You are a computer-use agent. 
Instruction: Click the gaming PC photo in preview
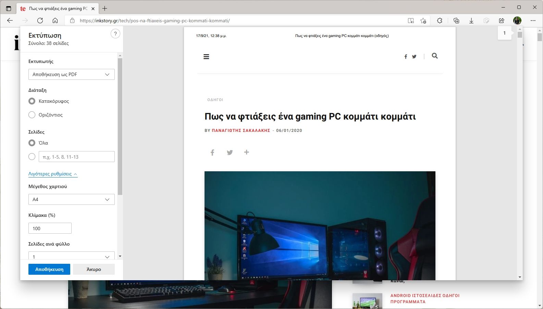[x=320, y=226]
